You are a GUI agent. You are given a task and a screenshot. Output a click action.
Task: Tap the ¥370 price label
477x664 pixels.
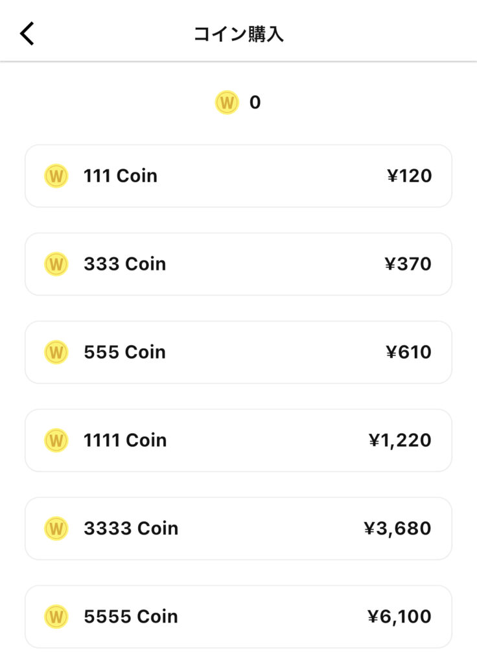point(408,264)
